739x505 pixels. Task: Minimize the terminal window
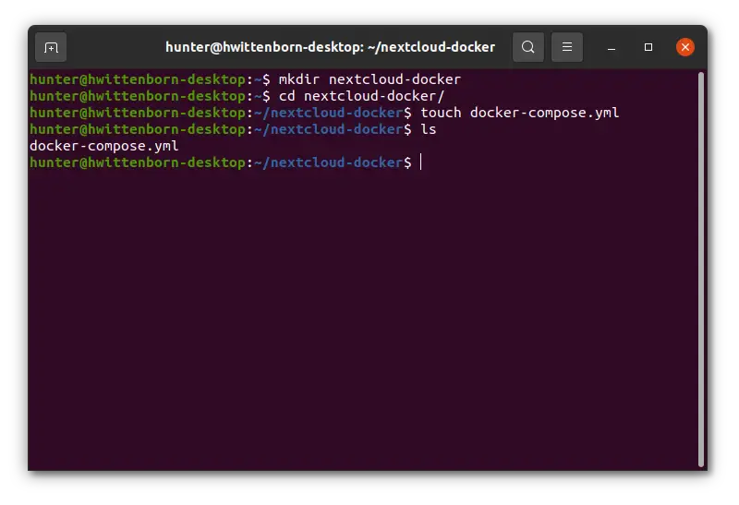point(612,48)
